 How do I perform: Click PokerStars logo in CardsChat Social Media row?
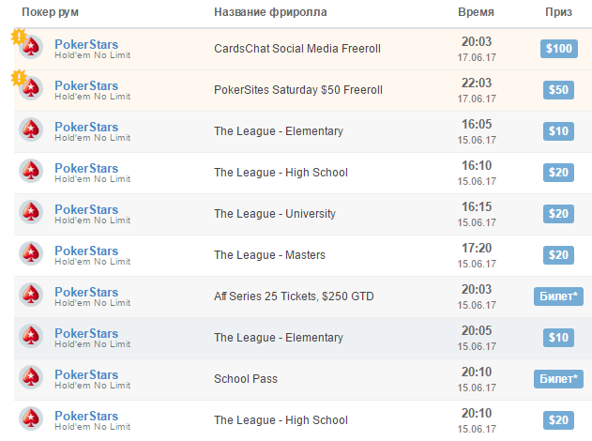click(31, 48)
